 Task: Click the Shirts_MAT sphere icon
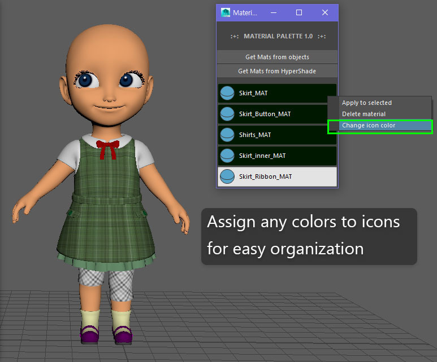click(x=227, y=135)
